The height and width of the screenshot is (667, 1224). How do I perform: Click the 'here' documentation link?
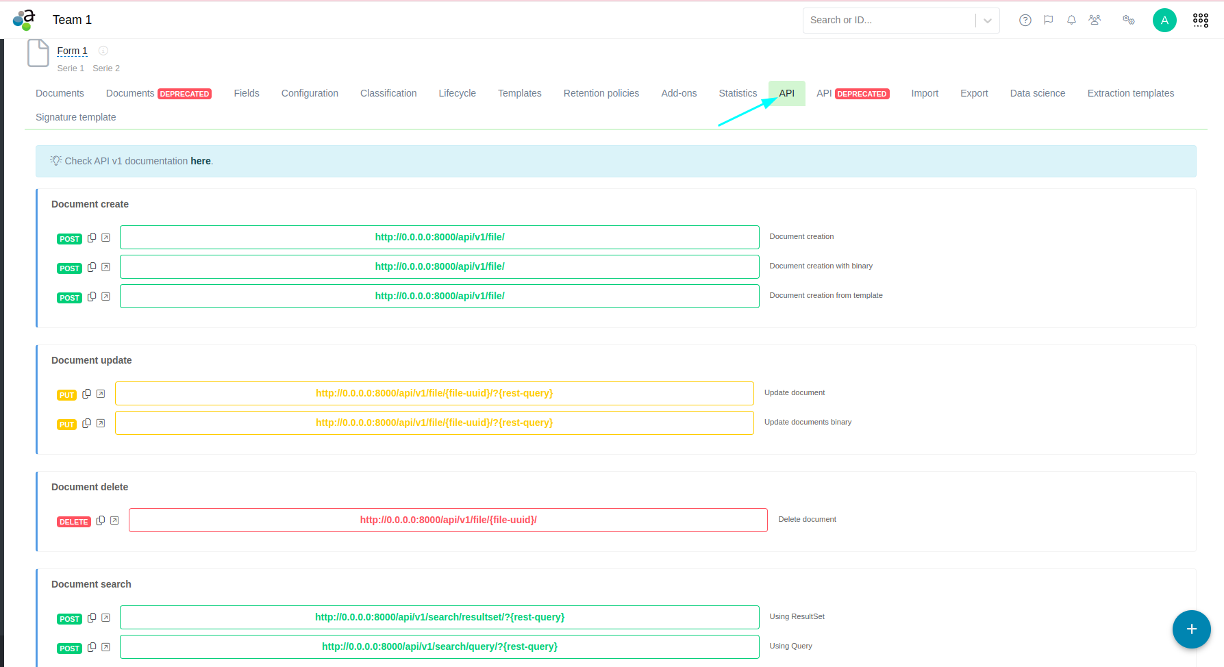click(x=200, y=162)
